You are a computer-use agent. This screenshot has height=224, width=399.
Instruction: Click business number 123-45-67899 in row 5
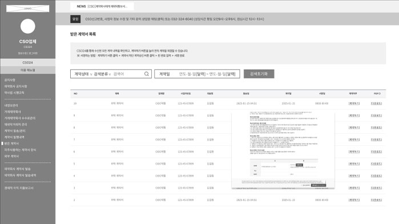186,163
